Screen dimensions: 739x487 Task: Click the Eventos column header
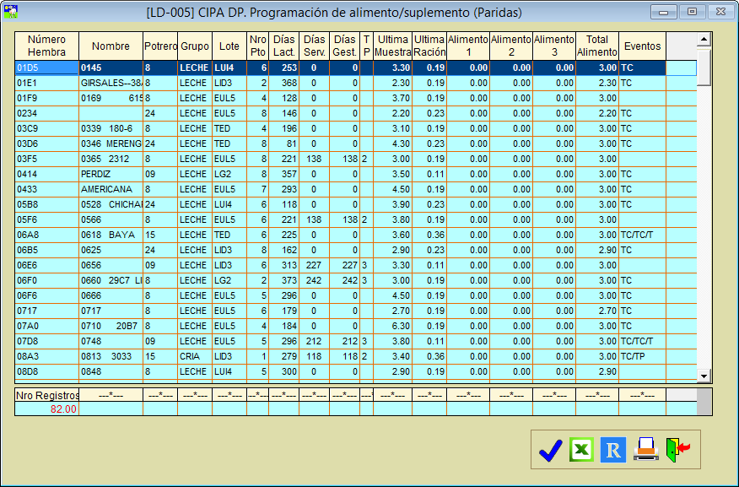641,46
